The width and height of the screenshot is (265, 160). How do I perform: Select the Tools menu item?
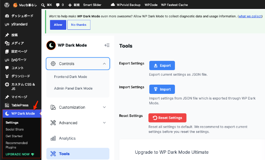(78, 154)
